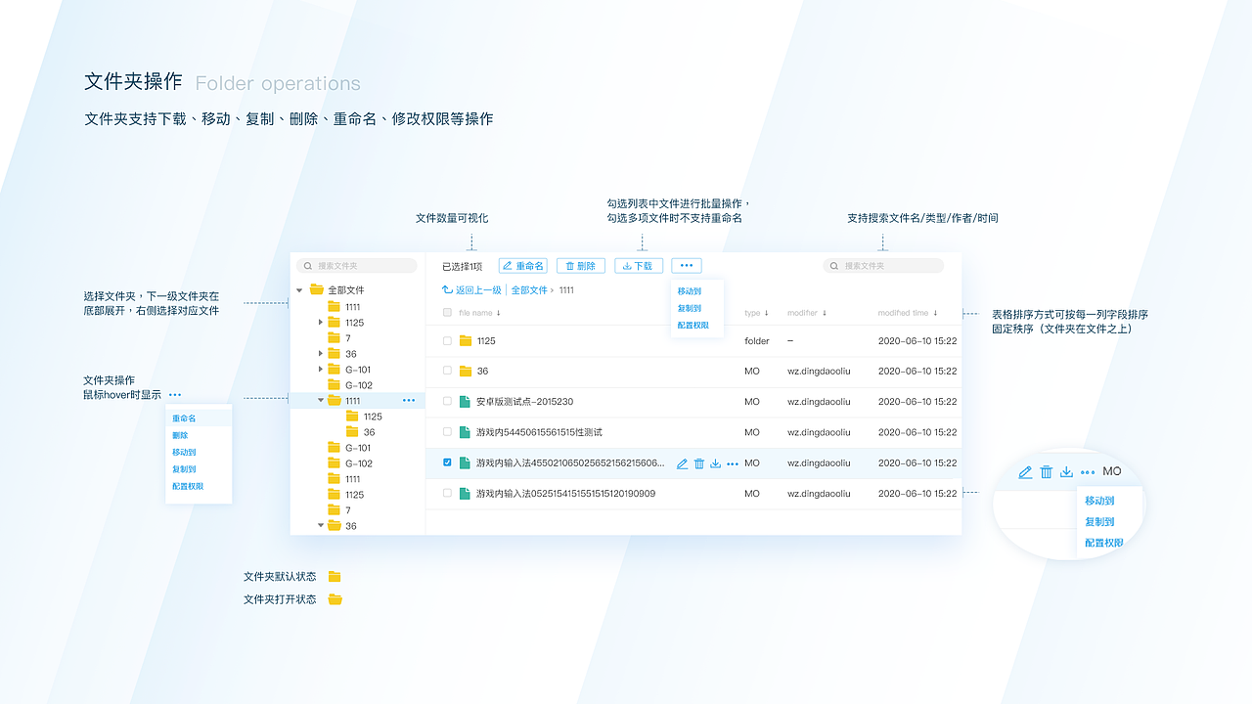
Task: Click magnifier icon in left folder search box
Action: tap(309, 266)
